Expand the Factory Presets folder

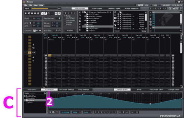click(85, 16)
